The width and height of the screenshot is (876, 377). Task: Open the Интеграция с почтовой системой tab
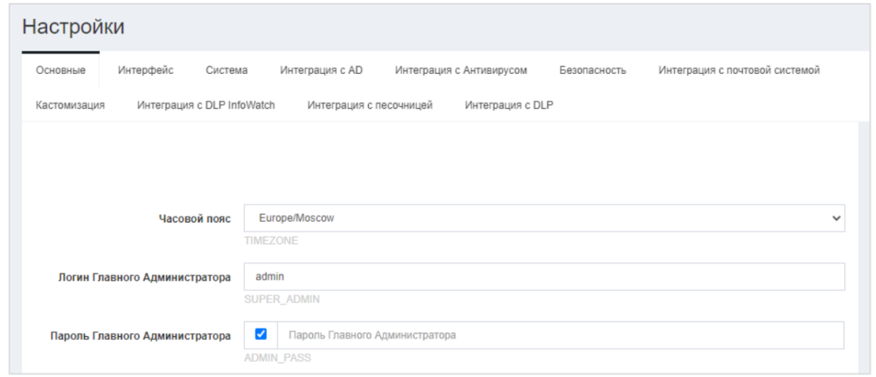739,70
